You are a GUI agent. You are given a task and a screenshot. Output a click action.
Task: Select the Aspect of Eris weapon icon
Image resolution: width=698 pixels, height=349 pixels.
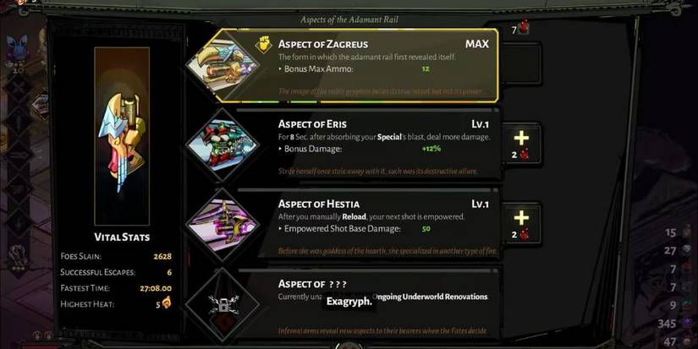pyautogui.click(x=223, y=145)
